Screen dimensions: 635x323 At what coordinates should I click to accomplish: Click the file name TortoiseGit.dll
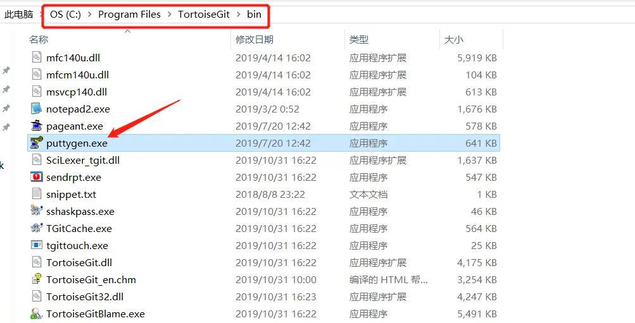pyautogui.click(x=79, y=262)
